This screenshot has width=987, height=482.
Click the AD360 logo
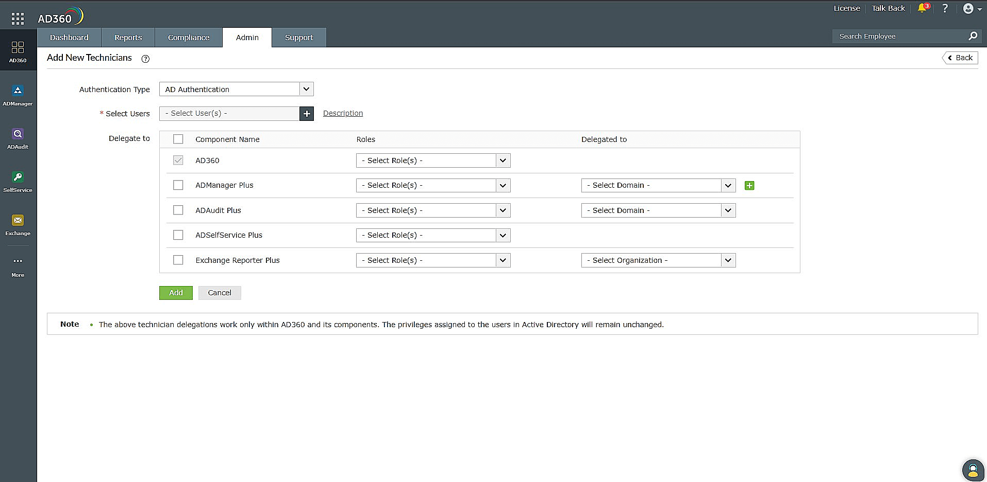[x=60, y=17]
